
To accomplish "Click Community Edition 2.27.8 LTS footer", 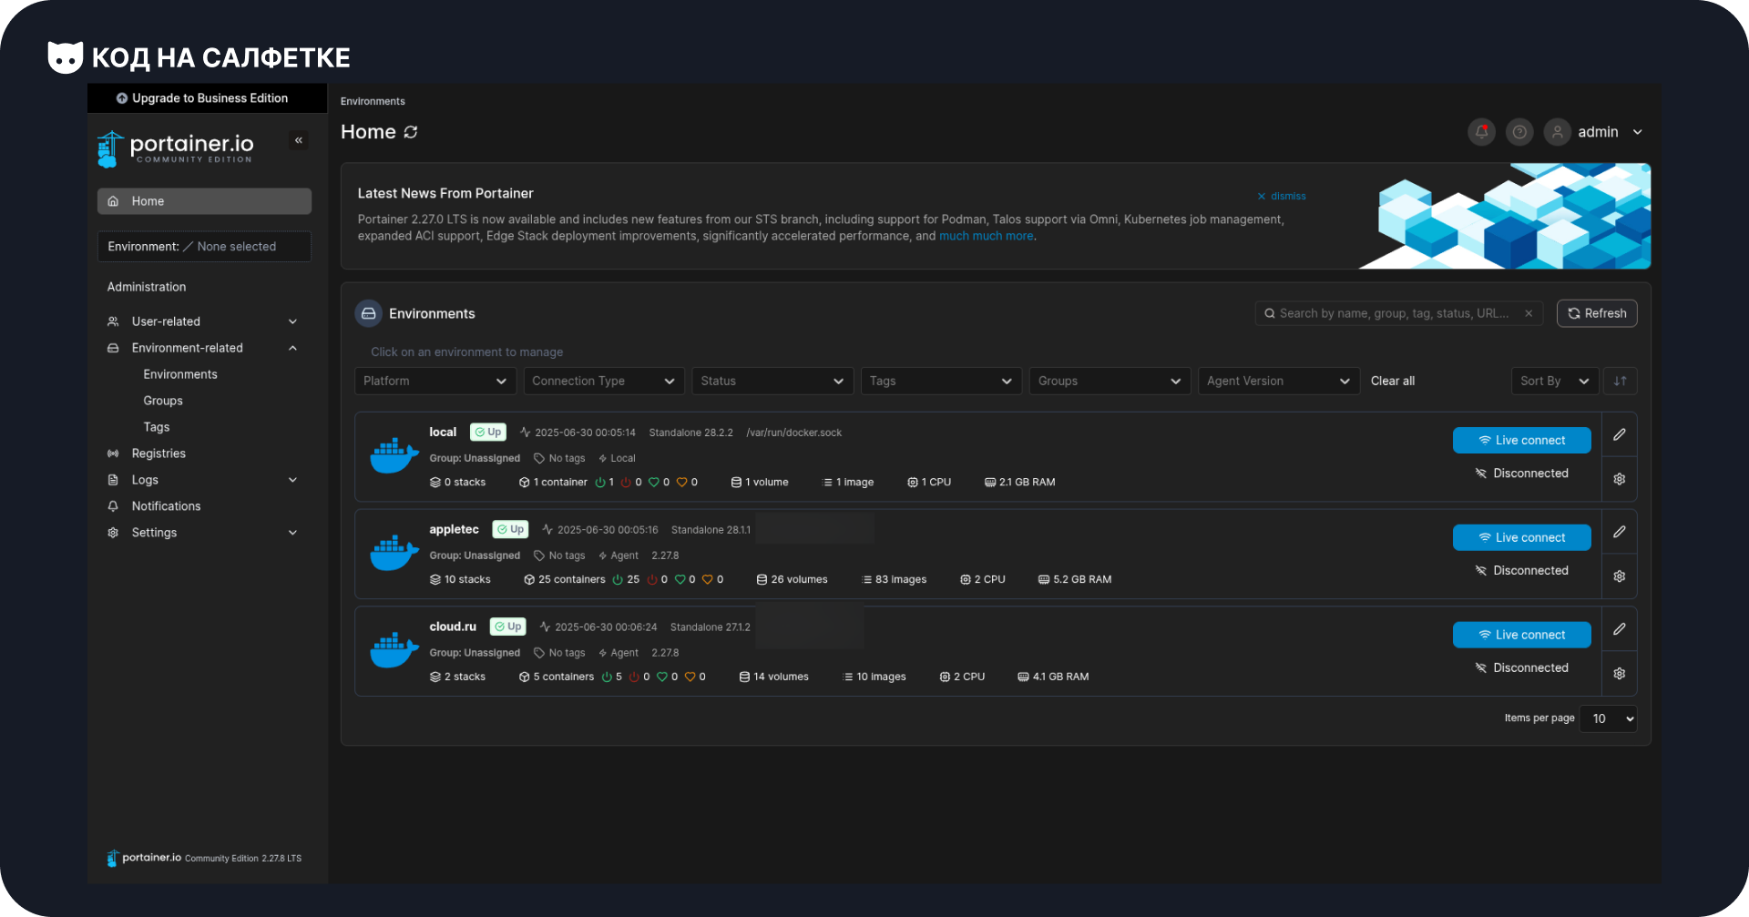I will coord(243,859).
